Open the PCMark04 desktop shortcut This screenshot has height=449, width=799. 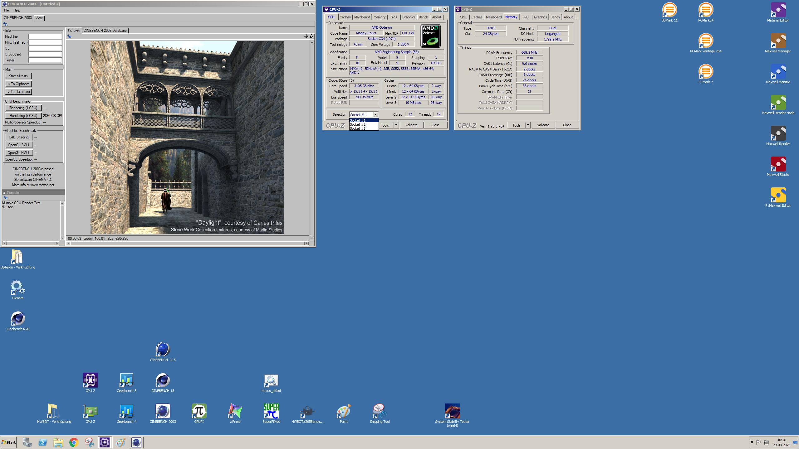(706, 12)
